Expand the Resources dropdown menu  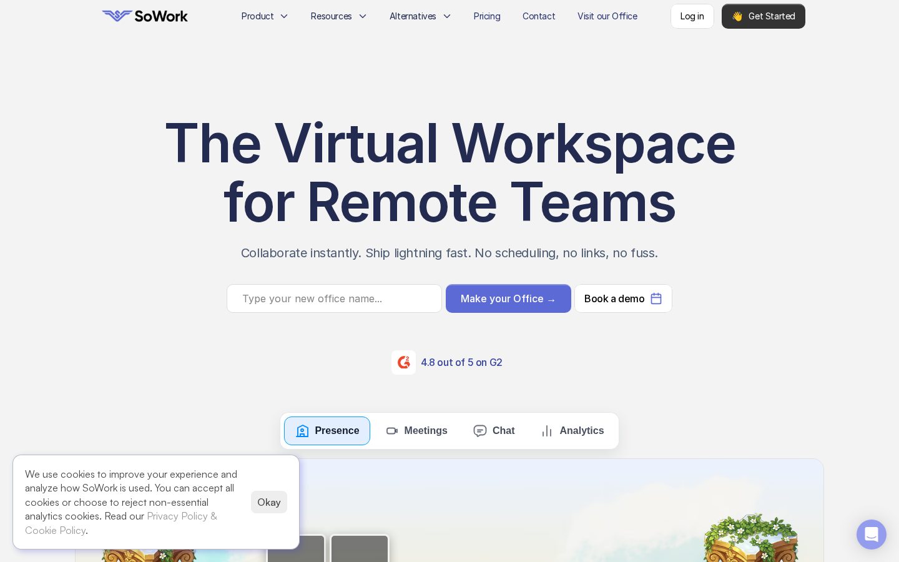338,16
